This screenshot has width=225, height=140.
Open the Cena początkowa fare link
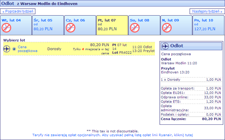pyautogui.click(x=27, y=49)
